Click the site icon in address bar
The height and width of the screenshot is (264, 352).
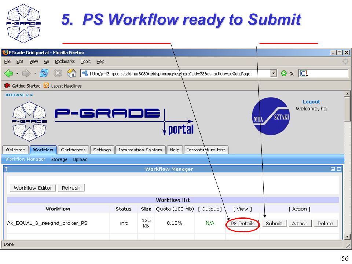pyautogui.click(x=85, y=73)
